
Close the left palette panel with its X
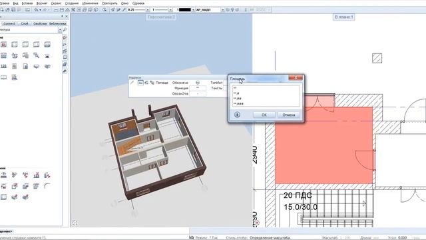[x=67, y=17]
